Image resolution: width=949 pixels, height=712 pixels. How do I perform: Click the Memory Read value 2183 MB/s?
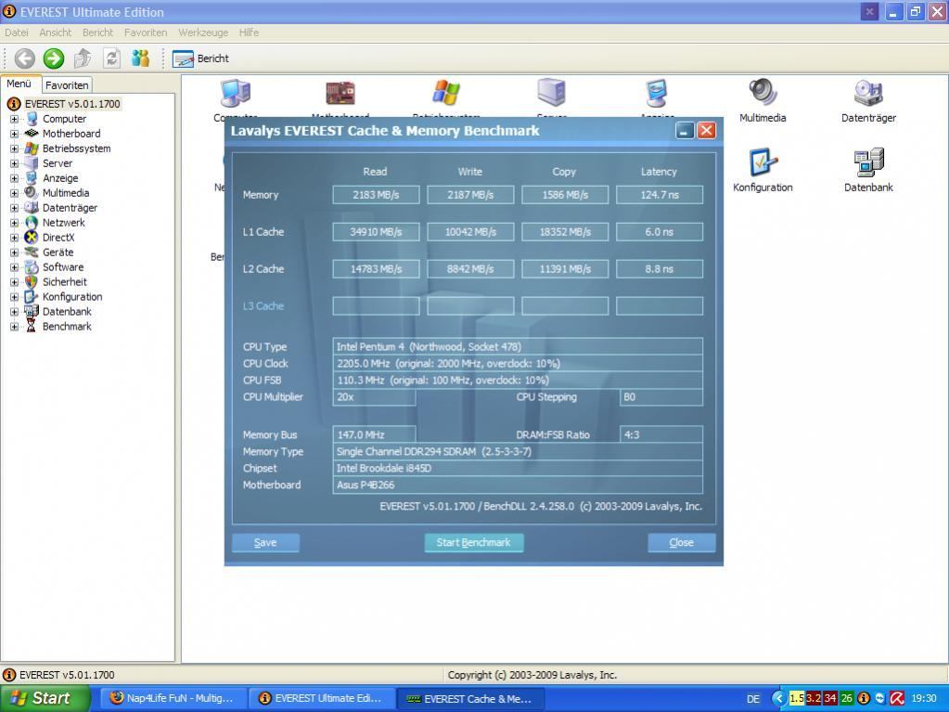[376, 195]
